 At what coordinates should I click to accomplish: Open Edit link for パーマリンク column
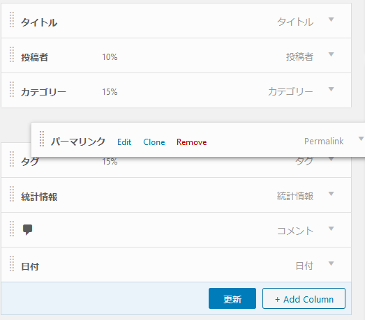(124, 142)
